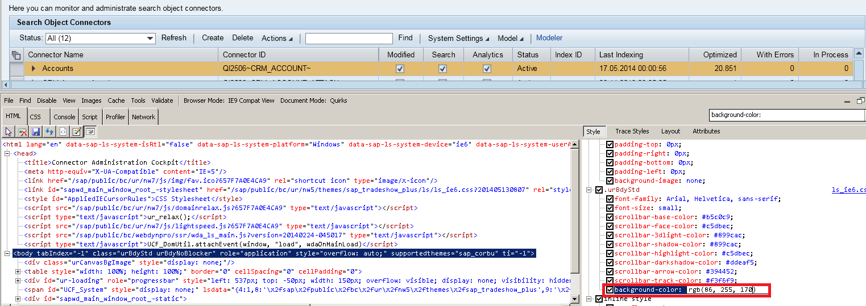866x306 pixels.
Task: Toggle the edit mode pencil icon
Action: 77,132
